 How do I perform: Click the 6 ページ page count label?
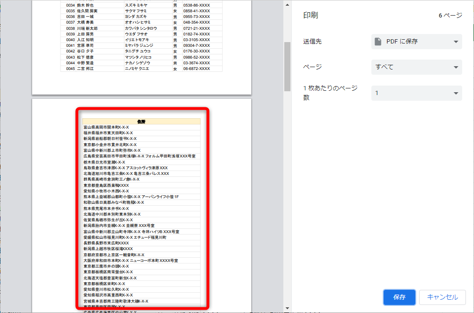[451, 15]
